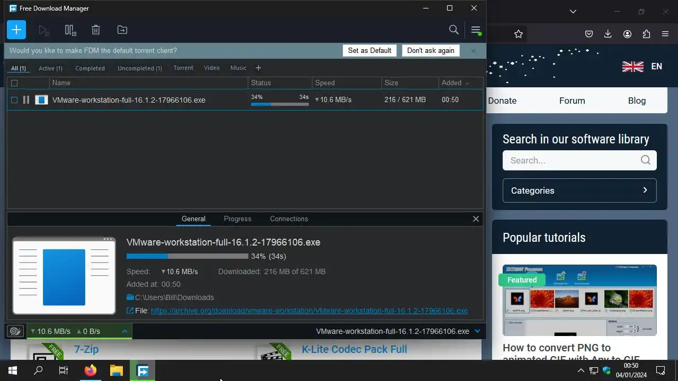678x381 pixels.
Task: Open the C:\Users\Bill\Downloads folder path
Action: [x=174, y=297]
